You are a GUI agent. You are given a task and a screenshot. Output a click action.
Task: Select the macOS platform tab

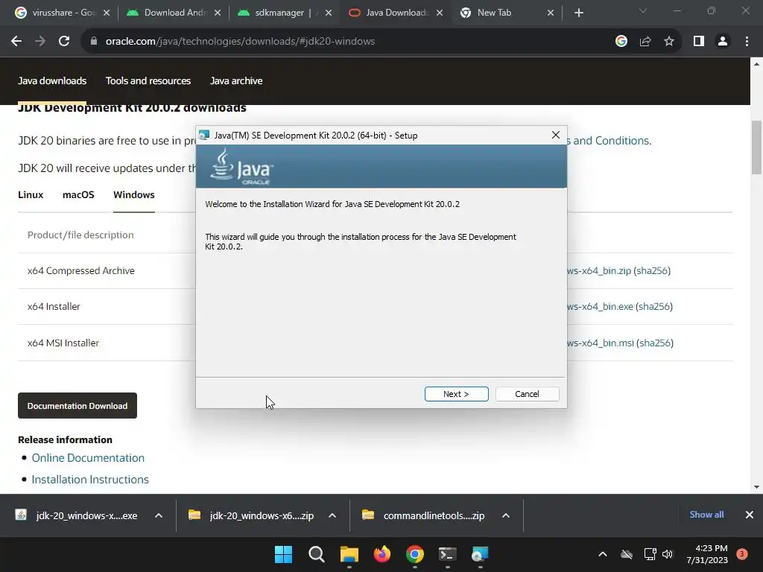pos(78,194)
